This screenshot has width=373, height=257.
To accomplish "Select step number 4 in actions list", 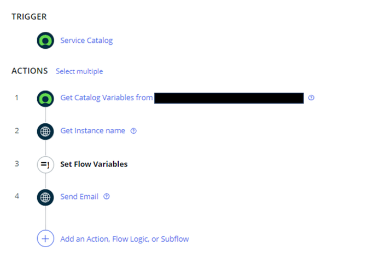I will point(16,196).
